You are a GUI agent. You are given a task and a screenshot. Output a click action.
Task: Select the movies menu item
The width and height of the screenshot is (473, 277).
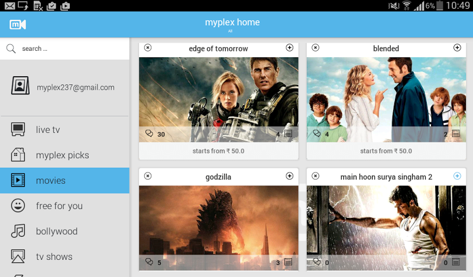[x=64, y=181]
